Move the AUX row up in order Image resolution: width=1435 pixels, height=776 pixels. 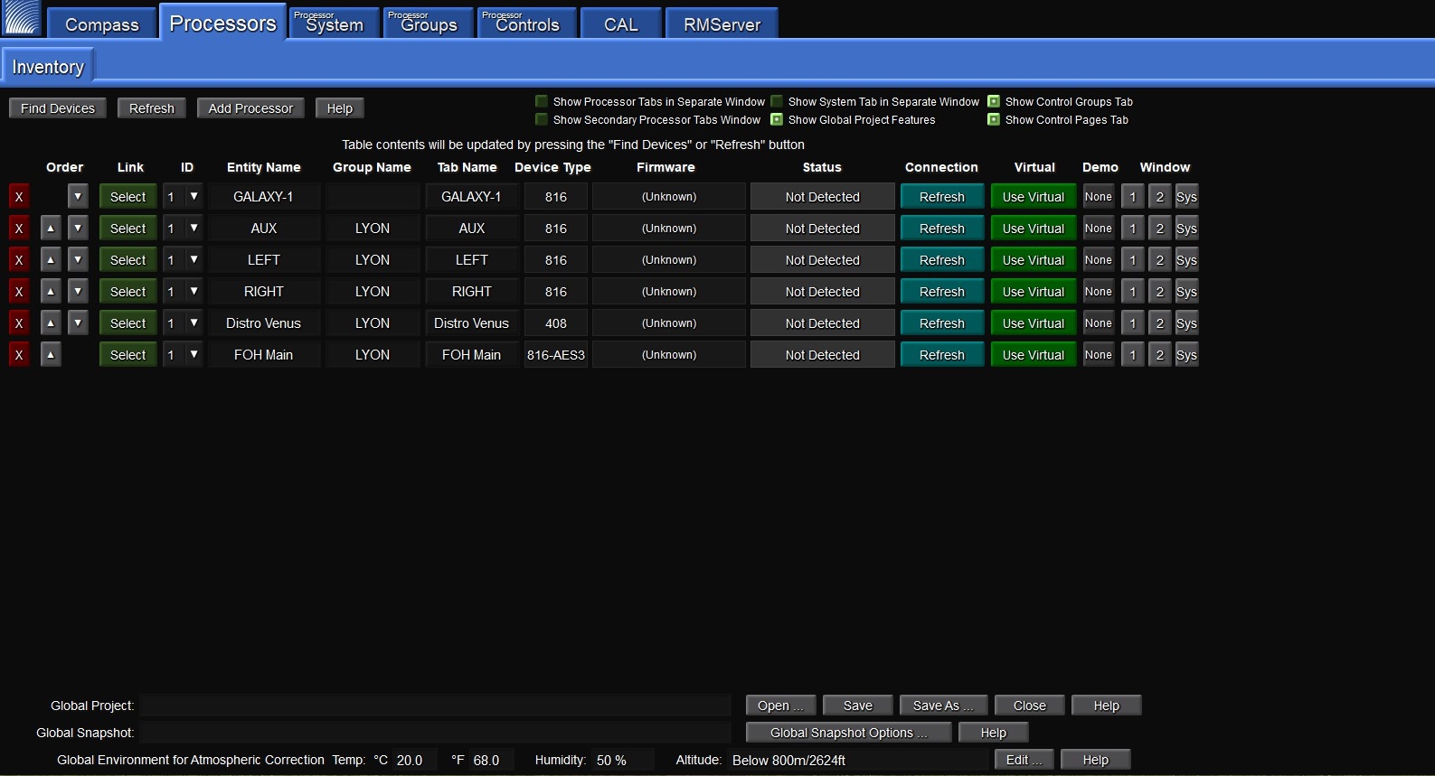point(51,229)
